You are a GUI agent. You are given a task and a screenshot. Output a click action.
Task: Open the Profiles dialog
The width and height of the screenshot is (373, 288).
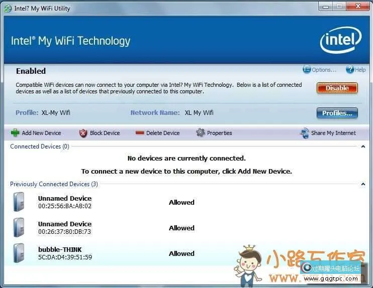click(x=337, y=113)
